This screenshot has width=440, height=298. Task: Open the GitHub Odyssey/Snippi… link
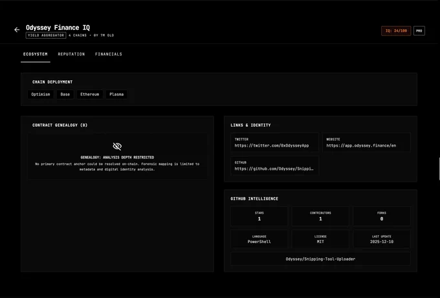(x=274, y=165)
